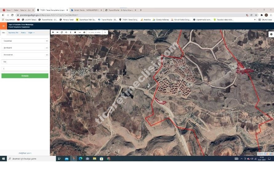The height and width of the screenshot is (169, 274).
Task: Open YouTube bookmark icon
Action: (x=18, y=20)
